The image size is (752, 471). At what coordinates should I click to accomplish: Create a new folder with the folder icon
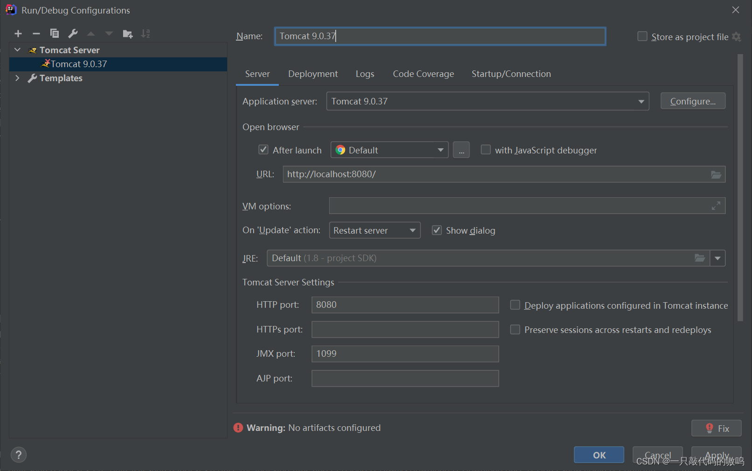tap(128, 34)
